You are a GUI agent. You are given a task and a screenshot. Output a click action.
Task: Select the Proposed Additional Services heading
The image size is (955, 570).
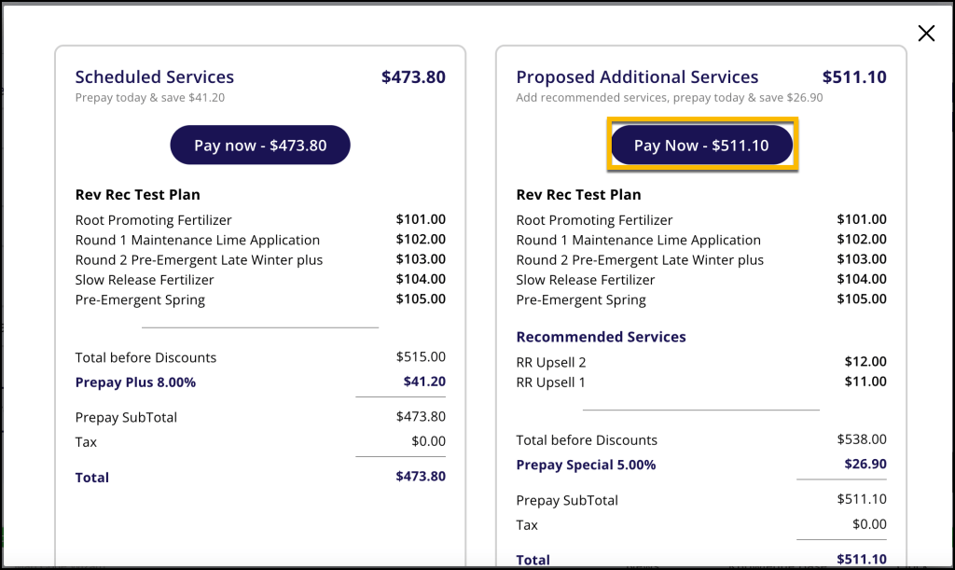point(637,77)
